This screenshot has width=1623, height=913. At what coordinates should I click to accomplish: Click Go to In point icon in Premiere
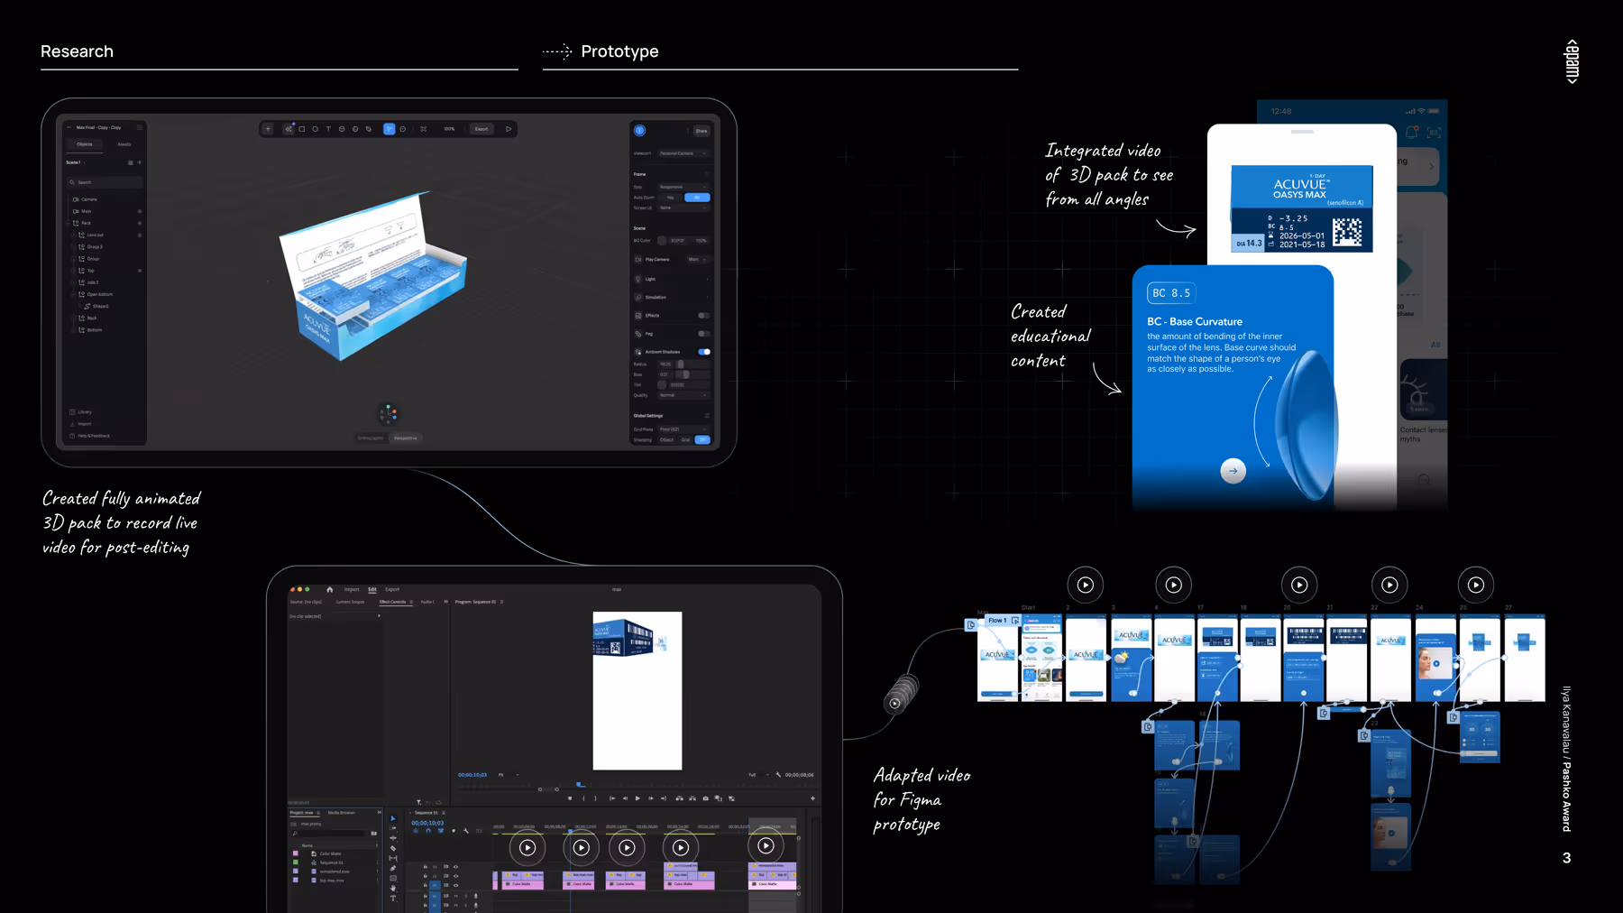[612, 798]
